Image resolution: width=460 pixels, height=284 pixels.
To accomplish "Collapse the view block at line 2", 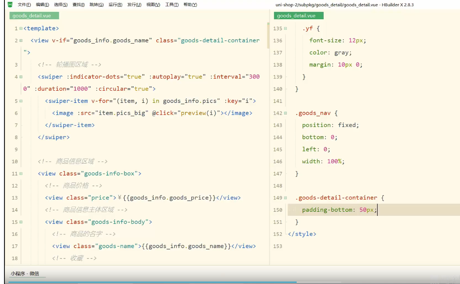I will [21, 41].
